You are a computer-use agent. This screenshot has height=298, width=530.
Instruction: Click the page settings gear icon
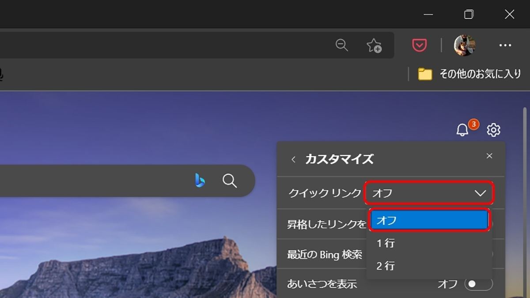(x=493, y=130)
